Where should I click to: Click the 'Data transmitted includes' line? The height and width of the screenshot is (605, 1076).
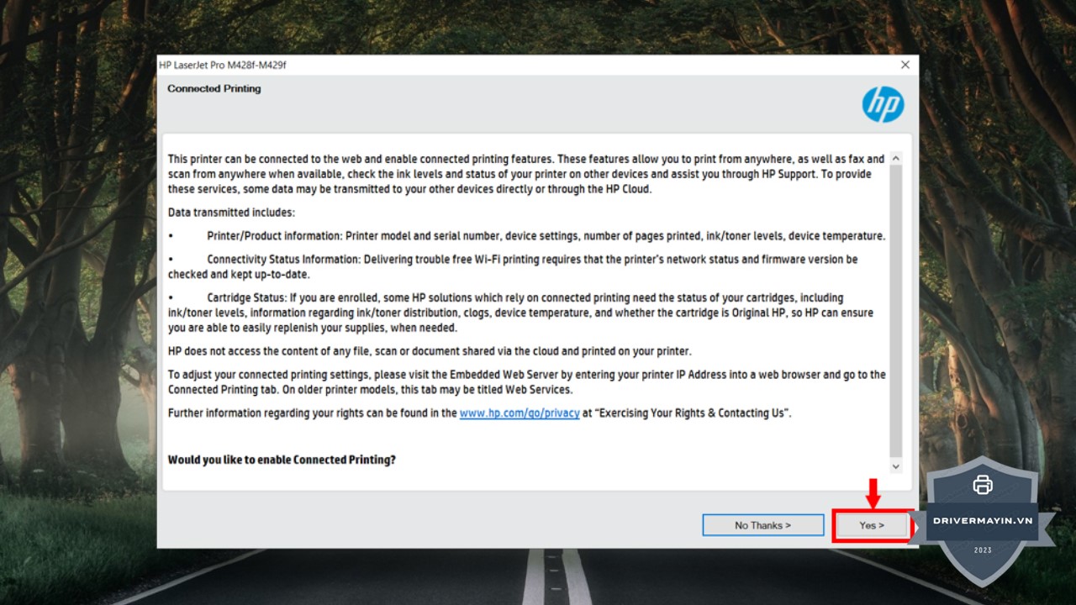click(231, 213)
